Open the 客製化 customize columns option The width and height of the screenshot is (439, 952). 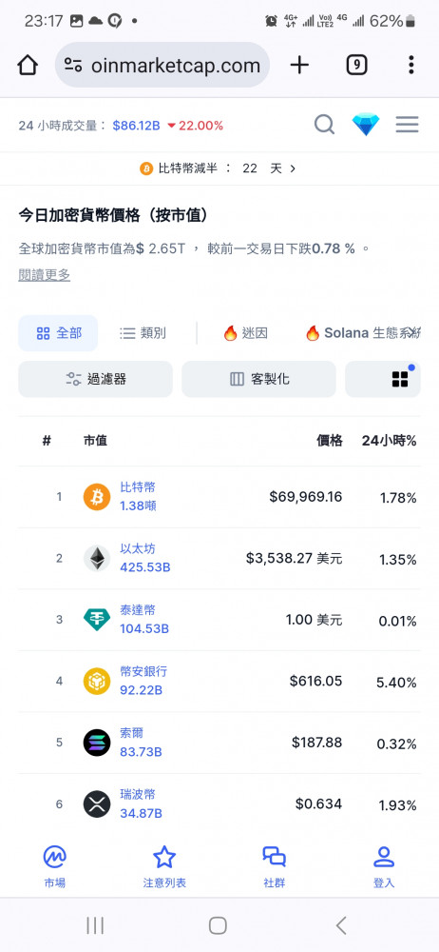[x=258, y=380]
